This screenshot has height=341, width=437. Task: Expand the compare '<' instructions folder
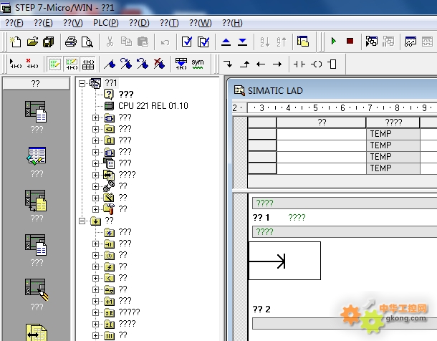point(95,278)
